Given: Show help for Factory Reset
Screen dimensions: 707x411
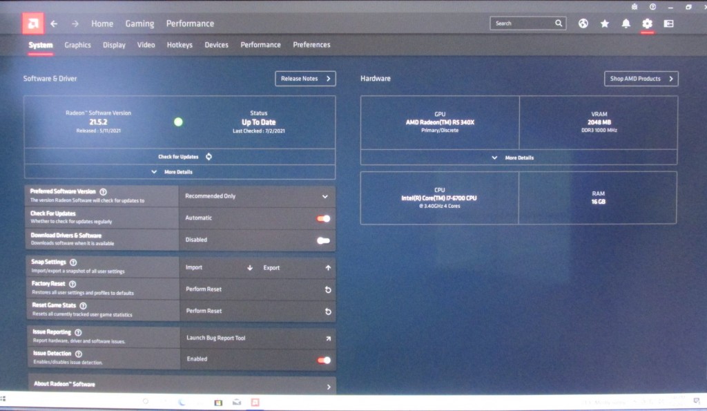Looking at the screenshot, I should click(x=72, y=284).
